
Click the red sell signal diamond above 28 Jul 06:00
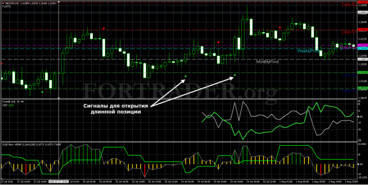(x=104, y=29)
